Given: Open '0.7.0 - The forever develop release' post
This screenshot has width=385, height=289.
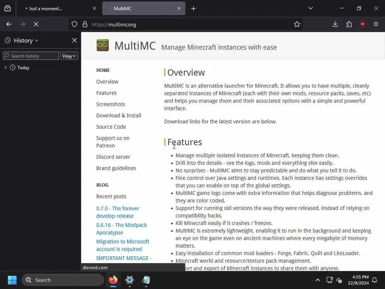Looking at the screenshot, I should [118, 212].
